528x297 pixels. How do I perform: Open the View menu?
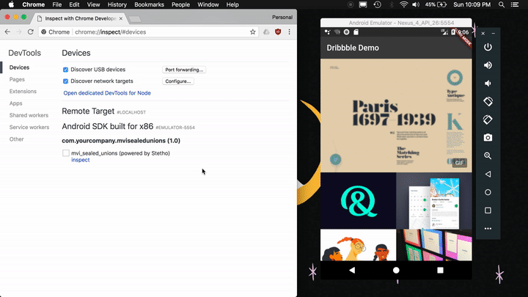(93, 4)
